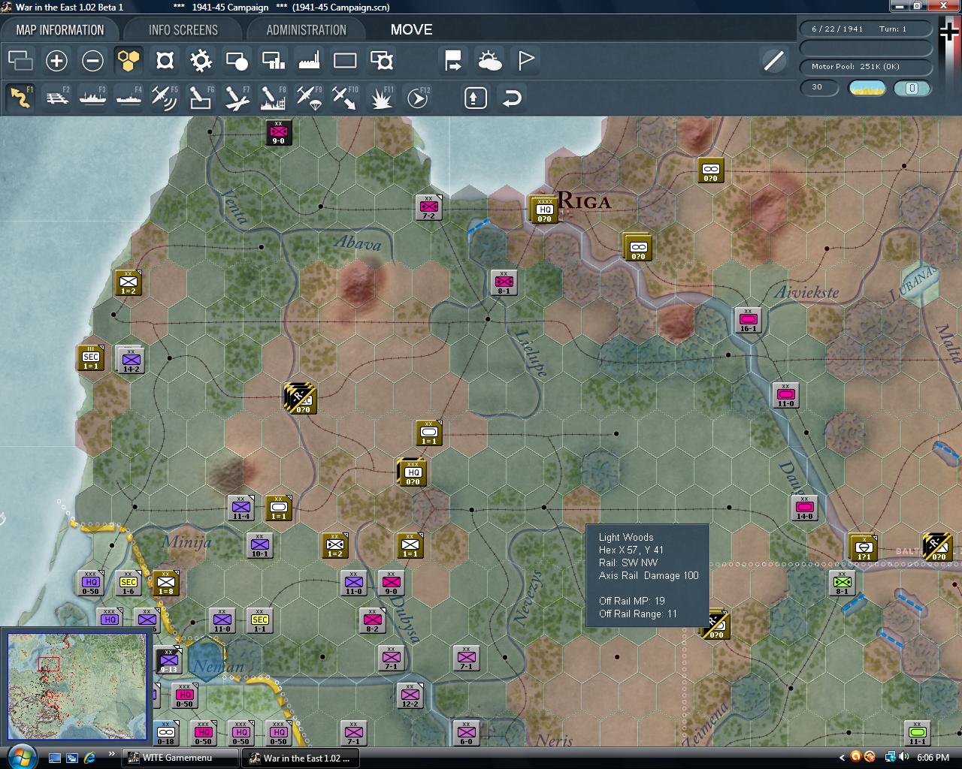The image size is (962, 769).
Task: Toggle the yellow hex grid display
Action: [x=129, y=61]
